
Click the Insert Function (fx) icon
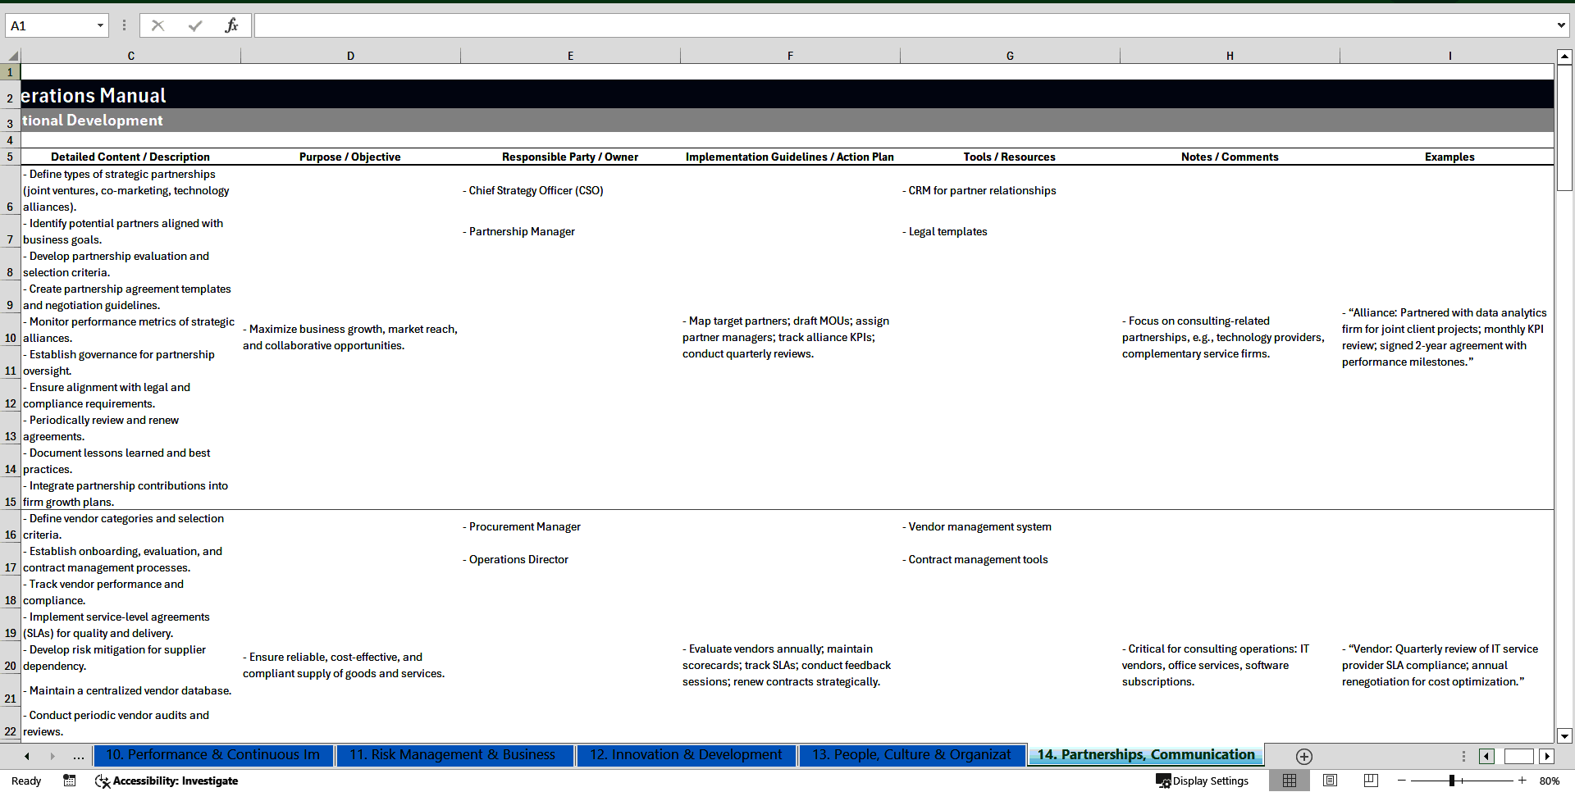click(232, 25)
